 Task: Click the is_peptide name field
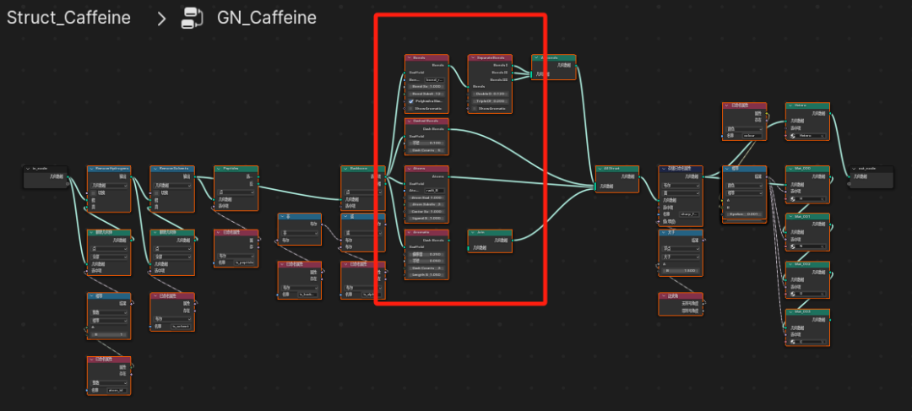(x=244, y=262)
